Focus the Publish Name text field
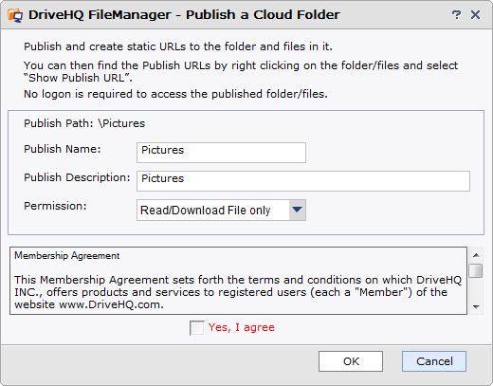 [221, 153]
